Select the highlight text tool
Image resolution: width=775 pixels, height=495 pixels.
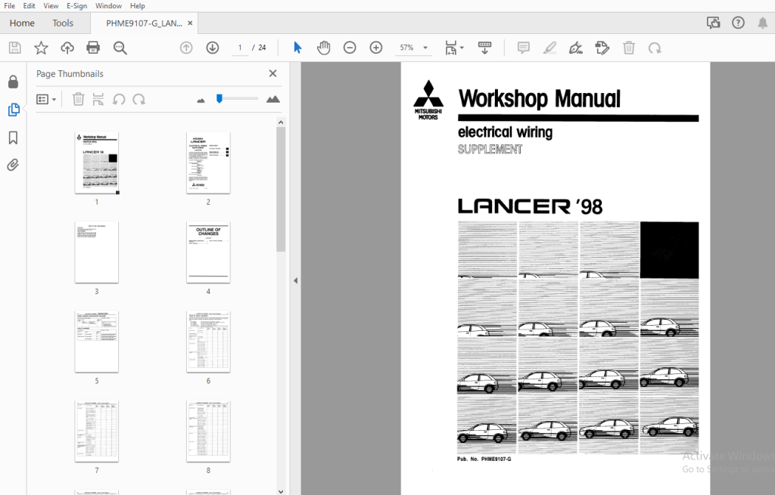tap(549, 48)
